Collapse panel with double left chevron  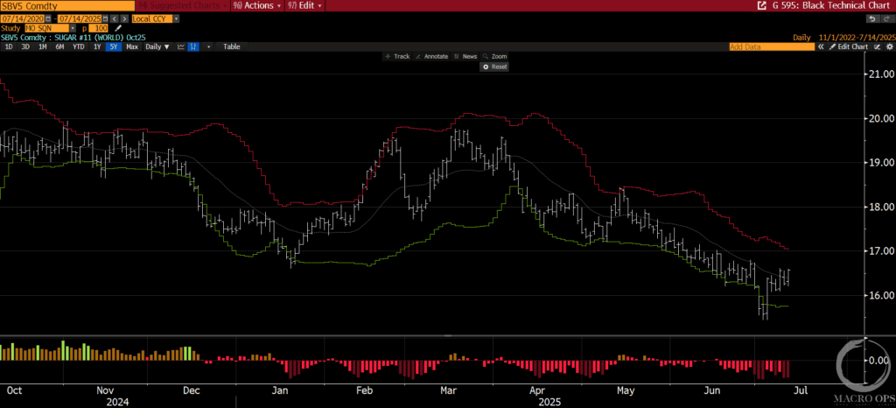coord(821,47)
